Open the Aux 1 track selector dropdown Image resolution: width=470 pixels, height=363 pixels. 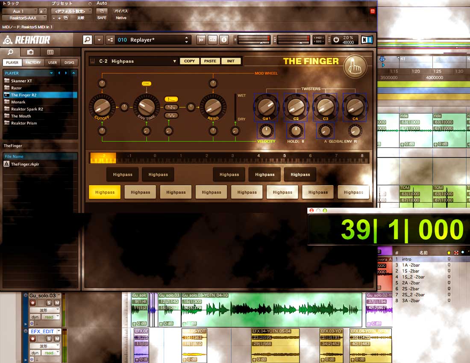[20, 11]
